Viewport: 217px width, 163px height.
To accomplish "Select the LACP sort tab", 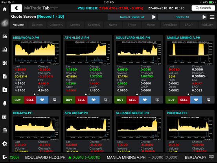I will click(x=188, y=25).
